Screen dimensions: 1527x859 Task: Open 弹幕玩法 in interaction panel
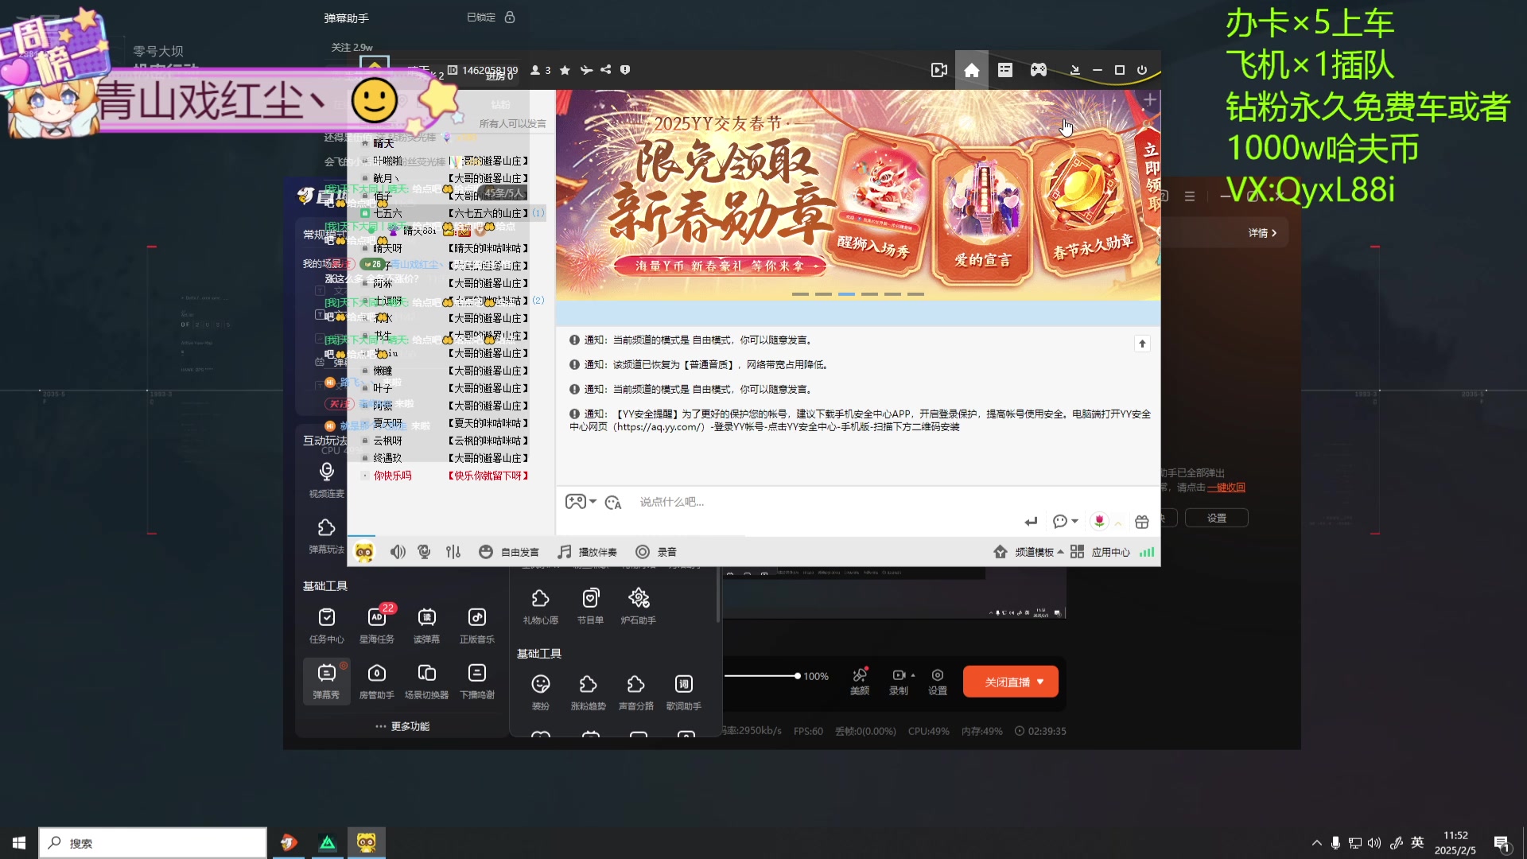326,536
